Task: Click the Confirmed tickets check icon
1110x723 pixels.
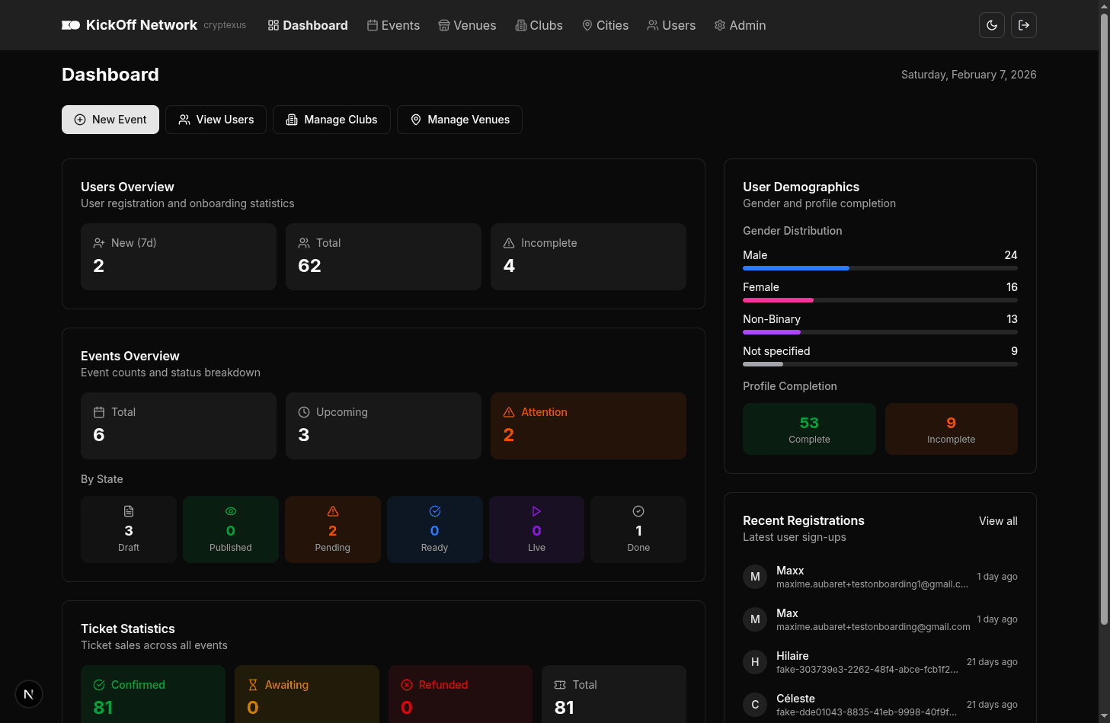Action: (99, 685)
